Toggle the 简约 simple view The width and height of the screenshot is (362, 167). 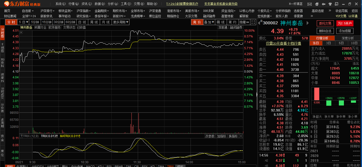[233, 22]
